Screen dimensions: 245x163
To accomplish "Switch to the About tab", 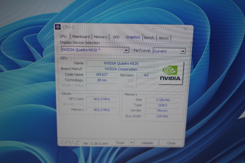I will (164, 38).
